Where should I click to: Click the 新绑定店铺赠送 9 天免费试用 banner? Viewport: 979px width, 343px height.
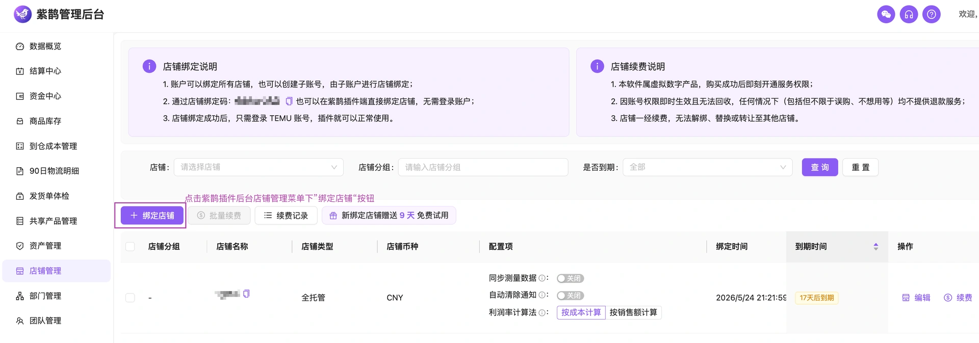coord(389,216)
